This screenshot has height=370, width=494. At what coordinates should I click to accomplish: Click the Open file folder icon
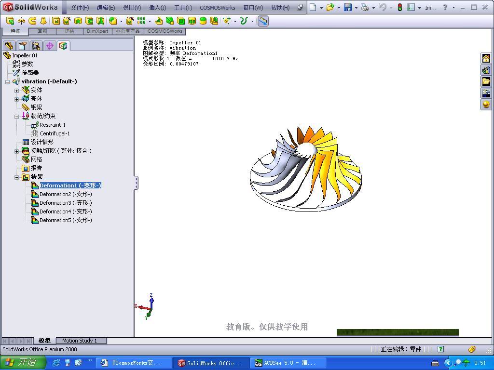tap(330, 7)
